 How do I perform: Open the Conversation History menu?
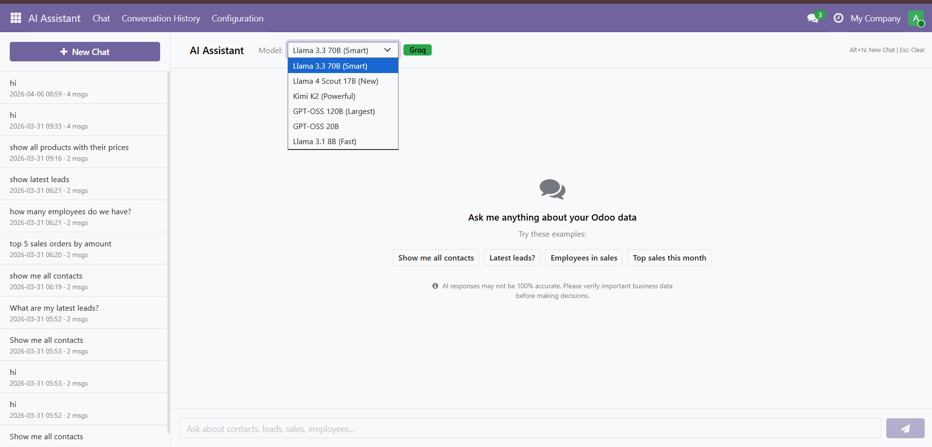pyautogui.click(x=161, y=19)
